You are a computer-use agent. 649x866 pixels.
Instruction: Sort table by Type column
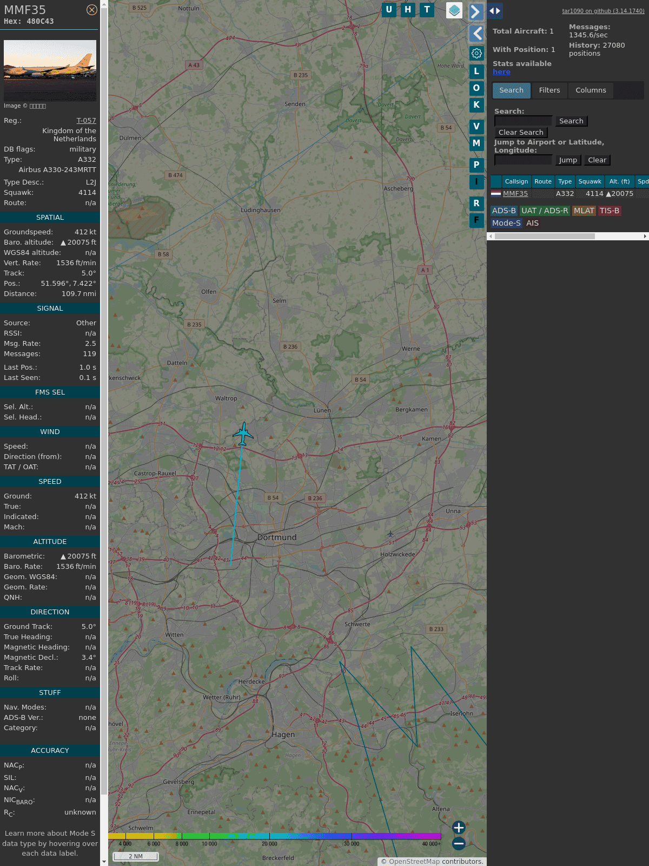pos(565,182)
